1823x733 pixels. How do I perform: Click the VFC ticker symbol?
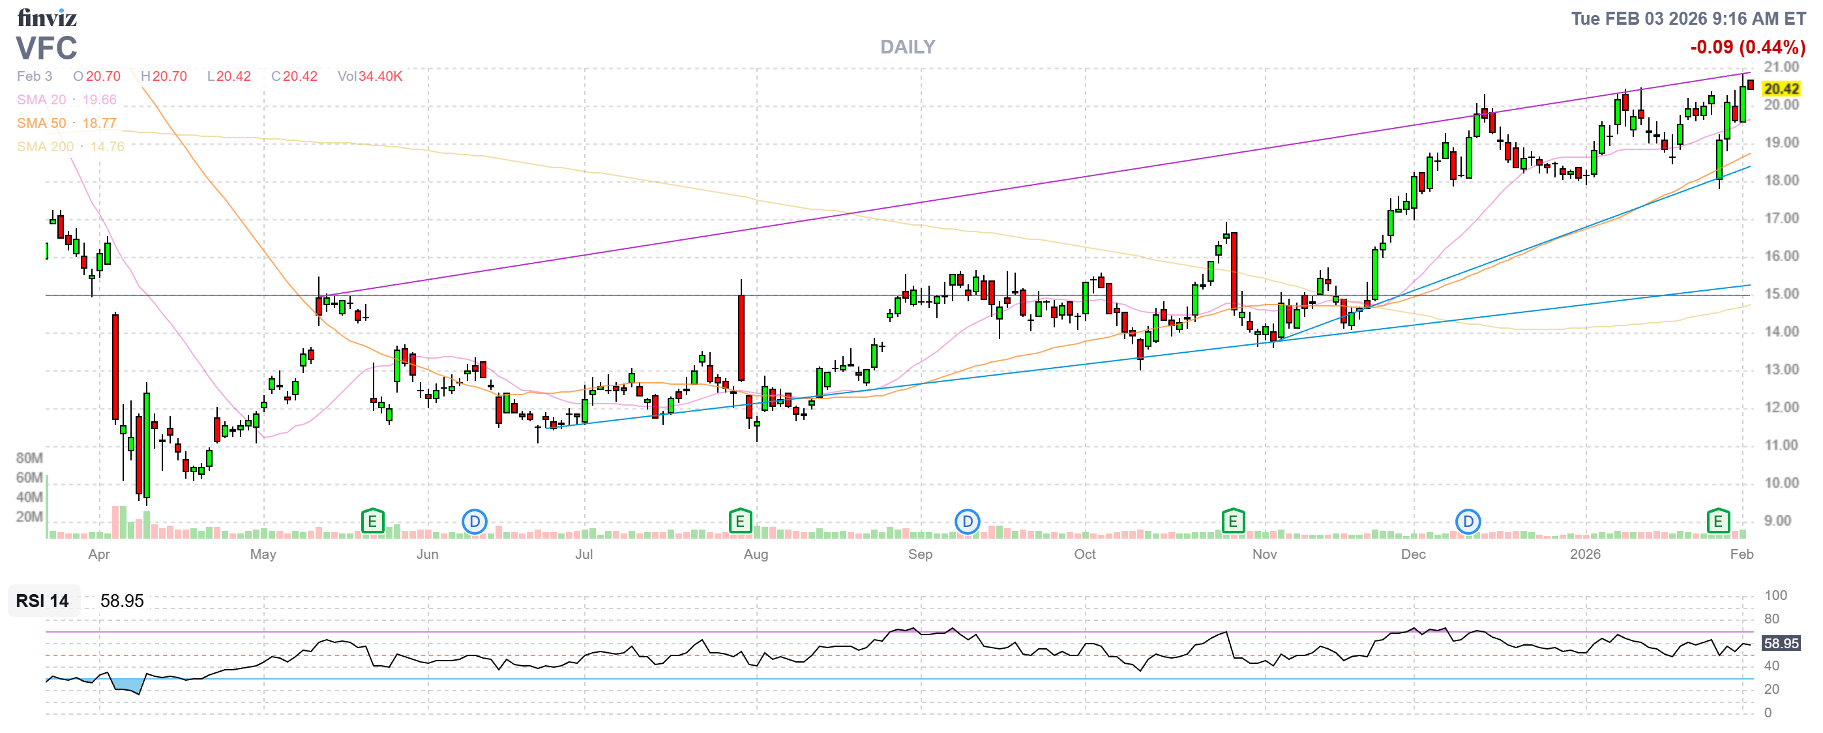coord(47,48)
